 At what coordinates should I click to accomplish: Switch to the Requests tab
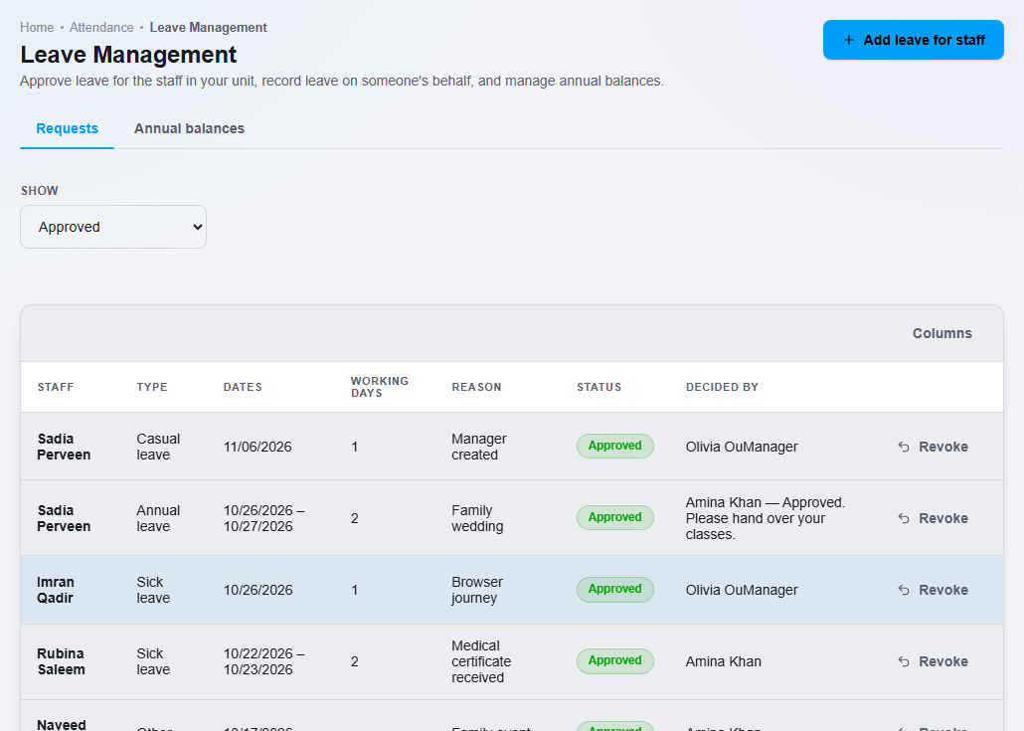pos(68,128)
